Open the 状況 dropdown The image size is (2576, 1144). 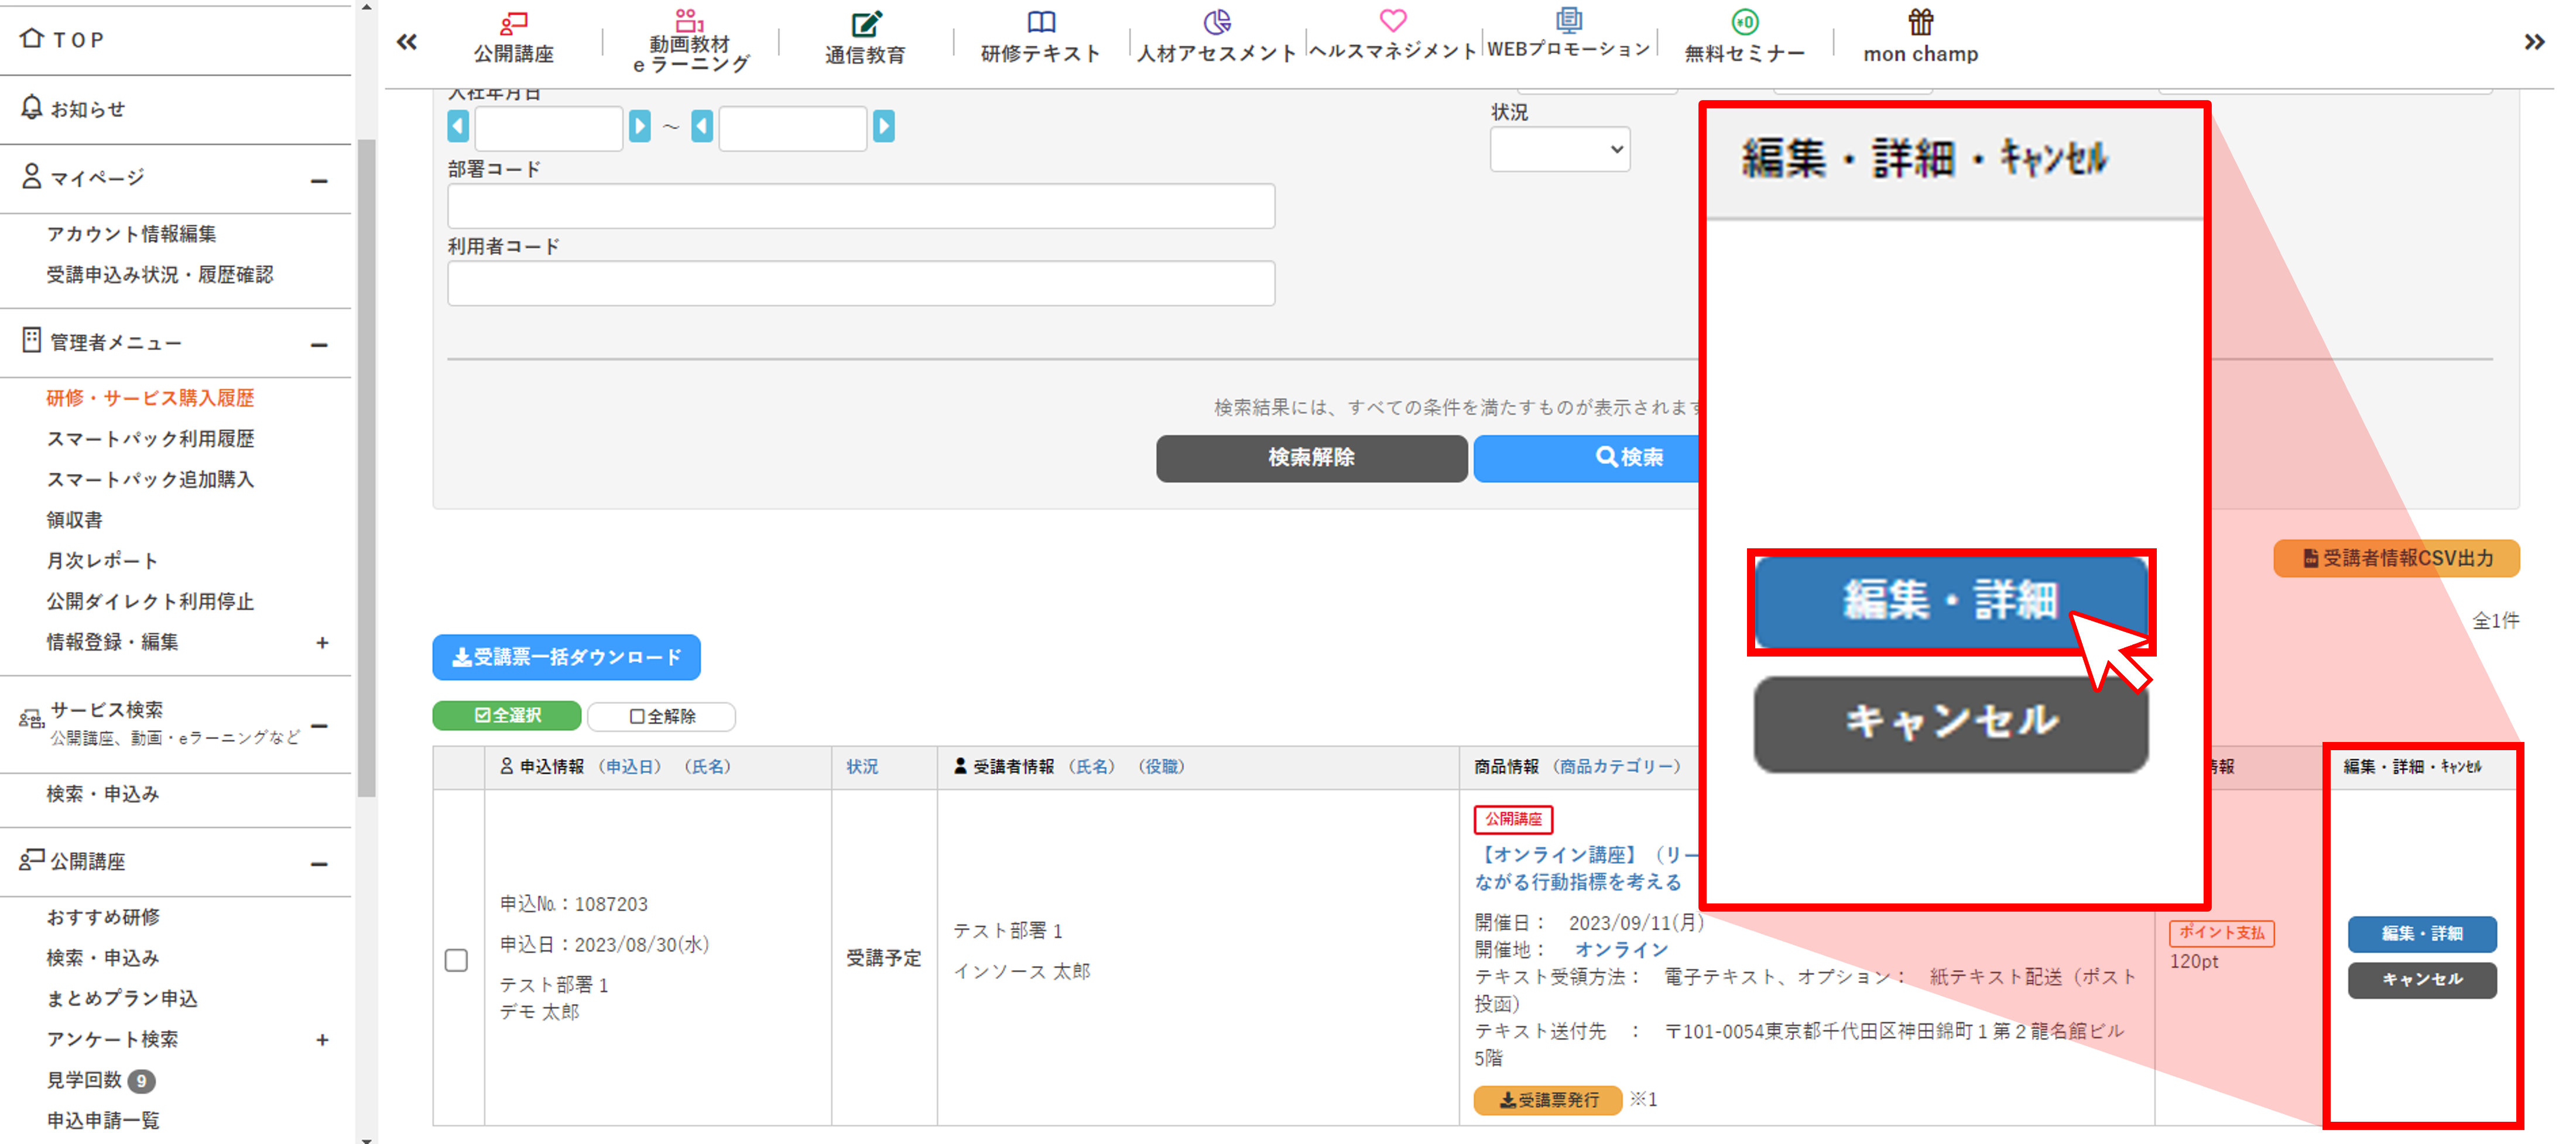coord(1560,150)
